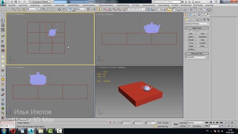This screenshot has height=134, width=238.
Task: Open the Modifiers menu
Action: point(74,5)
